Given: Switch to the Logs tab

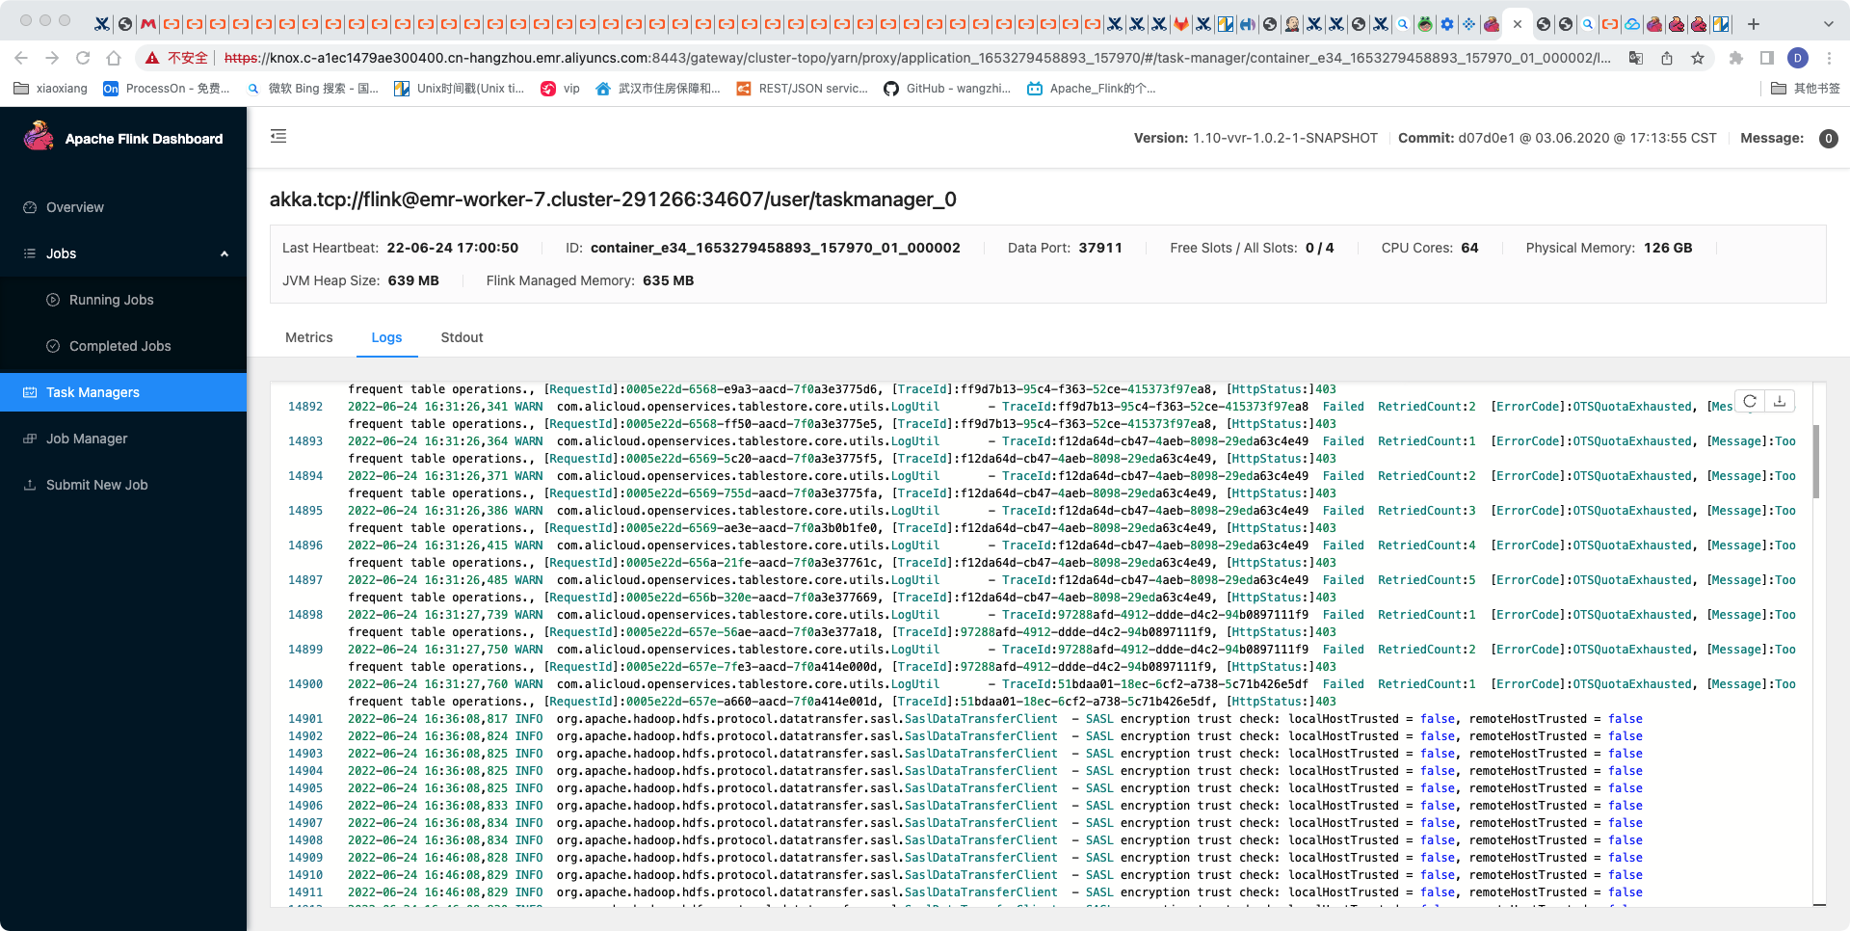Looking at the screenshot, I should point(386,337).
